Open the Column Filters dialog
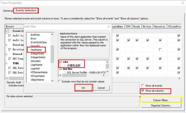Viewport: 186px width, 113px height. coord(161,100)
